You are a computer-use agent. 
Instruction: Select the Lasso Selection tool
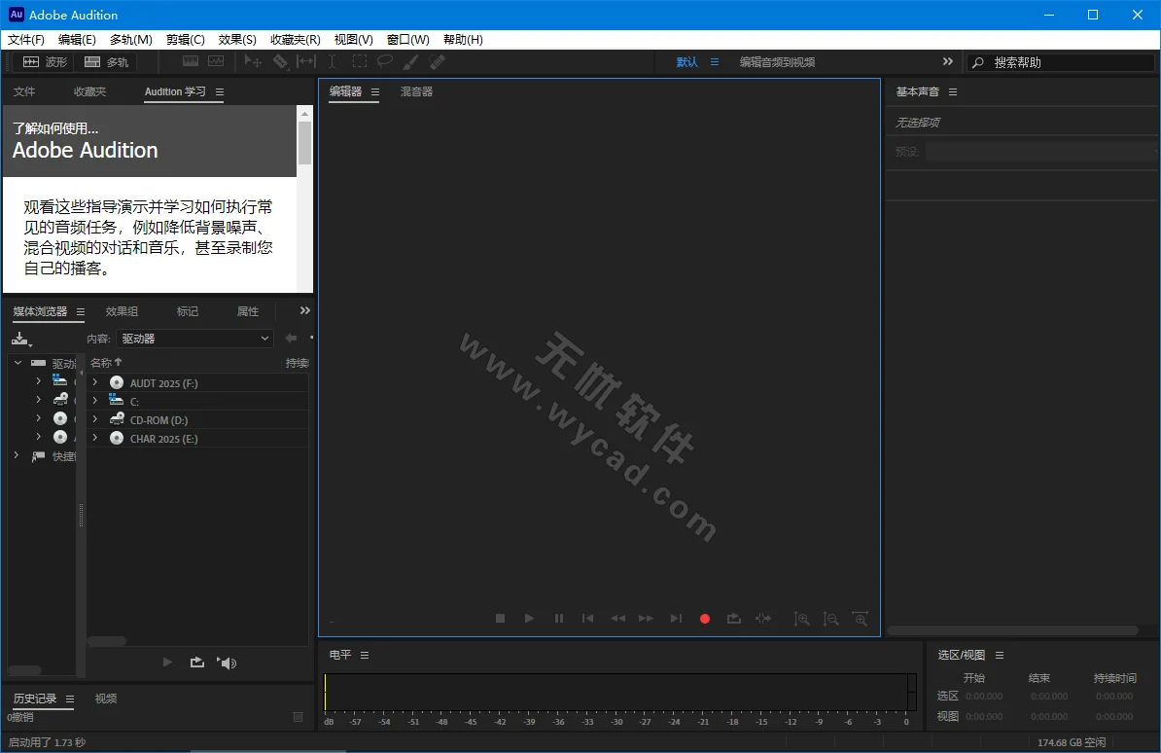385,61
